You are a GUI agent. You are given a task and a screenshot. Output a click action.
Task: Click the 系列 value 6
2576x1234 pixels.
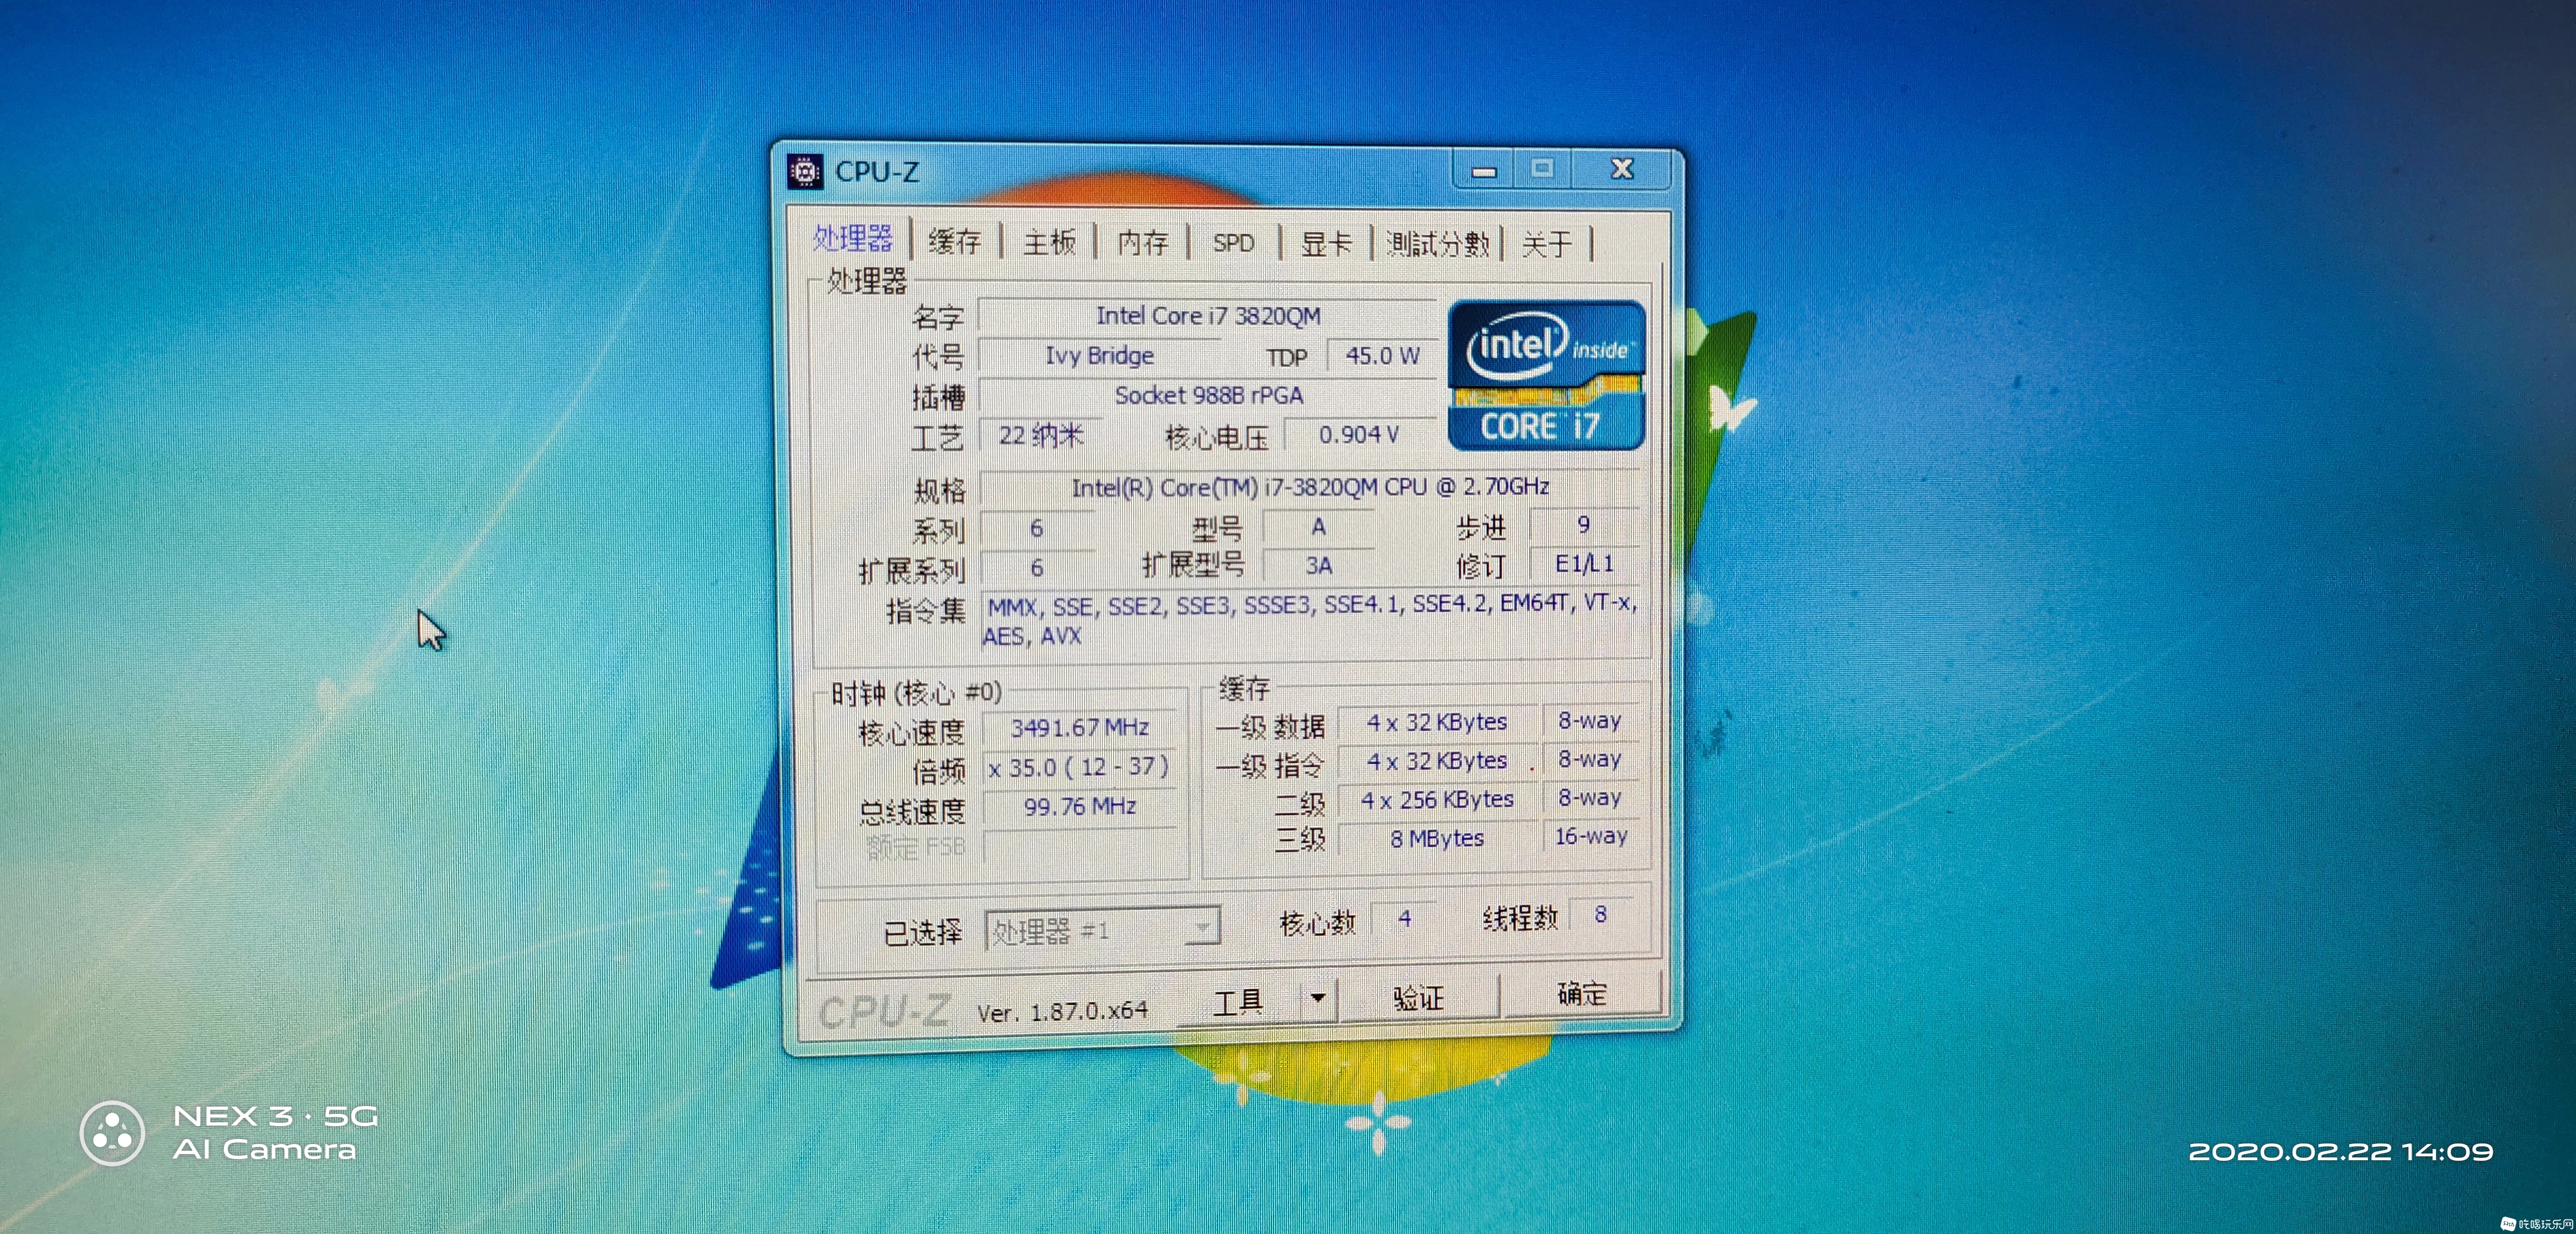[1037, 528]
